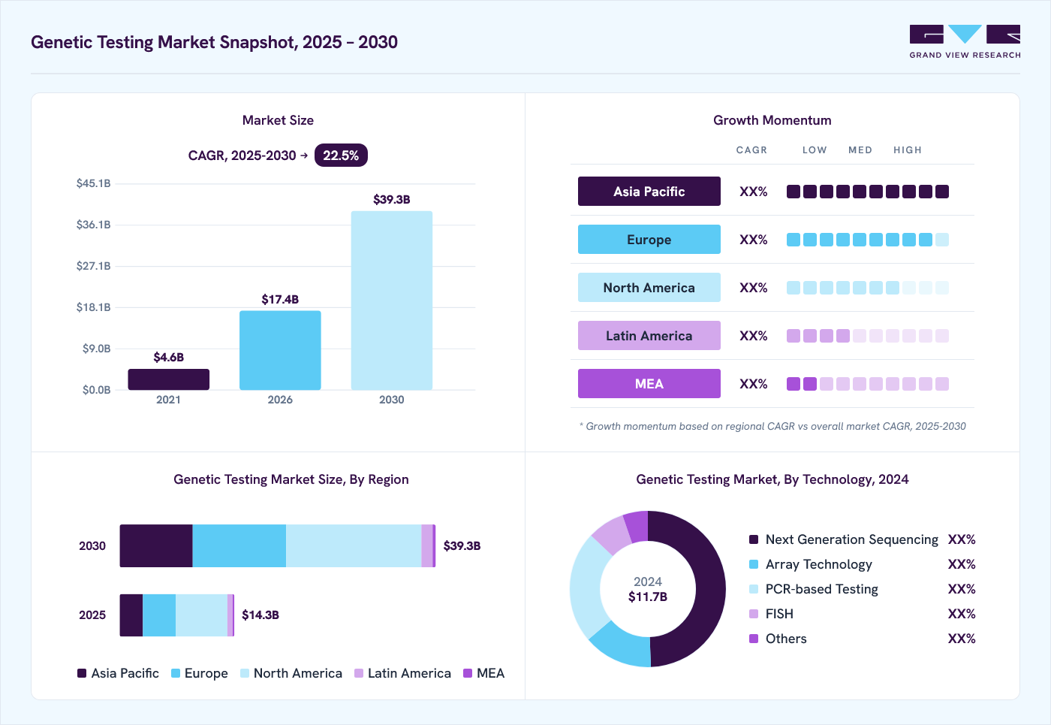Click the Europe momentum indicator squares
This screenshot has height=725, width=1051.
(x=868, y=240)
